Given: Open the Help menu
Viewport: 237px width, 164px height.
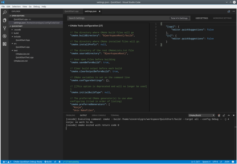Looking at the screenshot, I should (44, 7).
